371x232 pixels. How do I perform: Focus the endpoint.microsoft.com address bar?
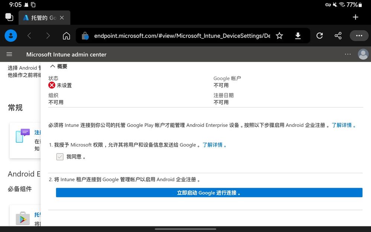coord(182,36)
